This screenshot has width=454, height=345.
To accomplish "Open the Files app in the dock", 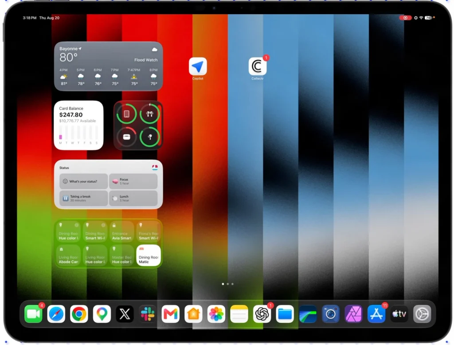I will point(285,314).
